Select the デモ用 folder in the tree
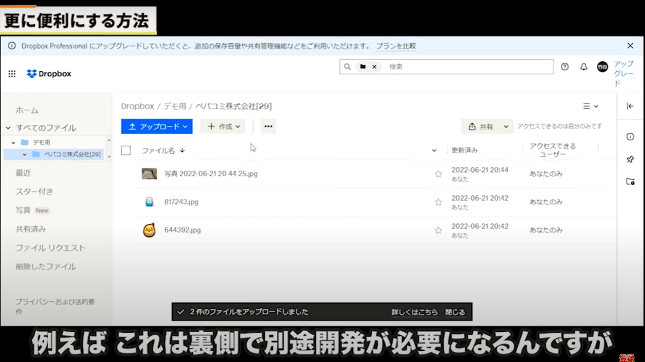Viewport: 645px width, 362px height. [x=42, y=142]
